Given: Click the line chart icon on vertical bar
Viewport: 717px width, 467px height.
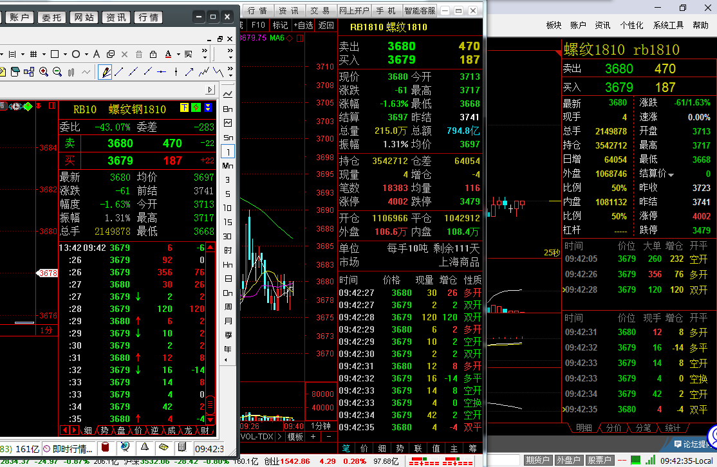Looking at the screenshot, I should [228, 95].
